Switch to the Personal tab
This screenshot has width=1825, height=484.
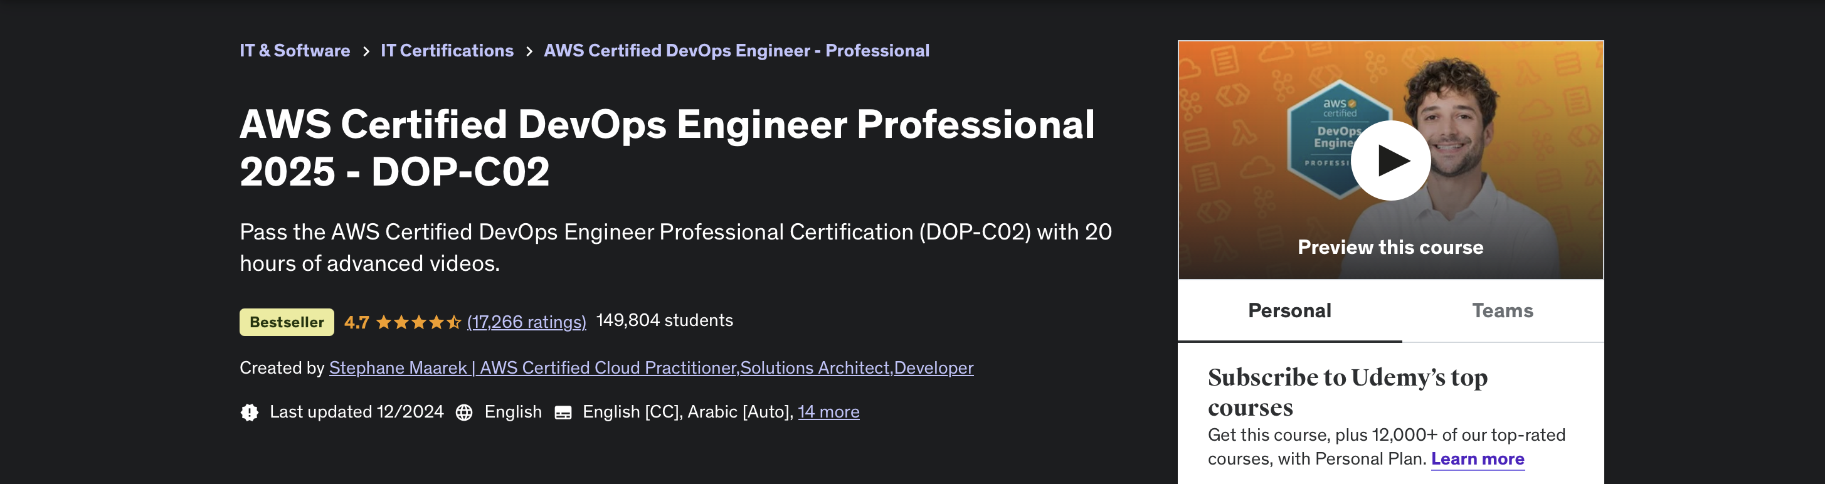pyautogui.click(x=1289, y=311)
